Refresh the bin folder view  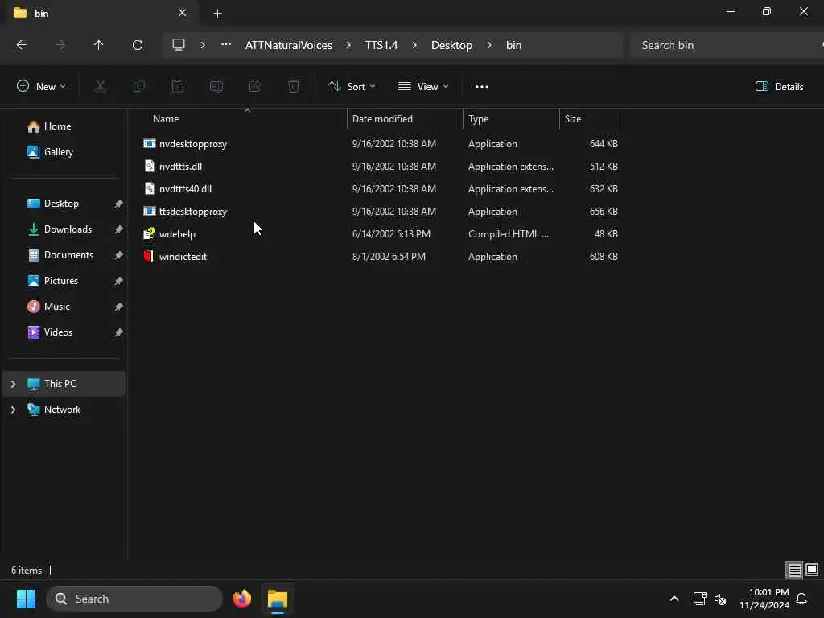[x=137, y=45]
